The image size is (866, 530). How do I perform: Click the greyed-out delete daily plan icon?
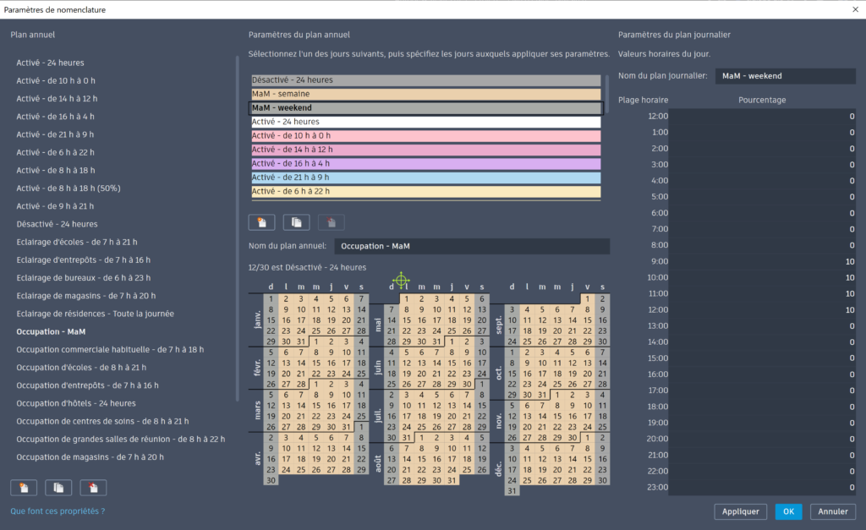331,222
